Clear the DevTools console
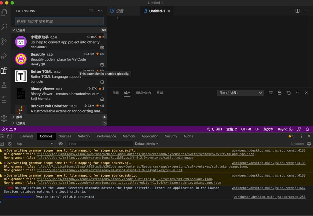 [9, 144]
